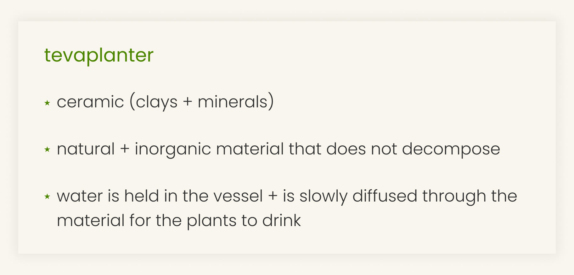Click the words through the
Image resolution: width=574 pixels, height=275 pixels.
470,196
